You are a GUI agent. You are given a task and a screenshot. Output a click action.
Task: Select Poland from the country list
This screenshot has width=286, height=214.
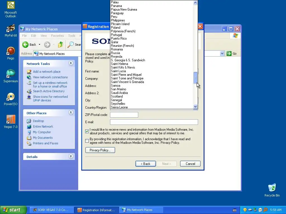[152, 28]
